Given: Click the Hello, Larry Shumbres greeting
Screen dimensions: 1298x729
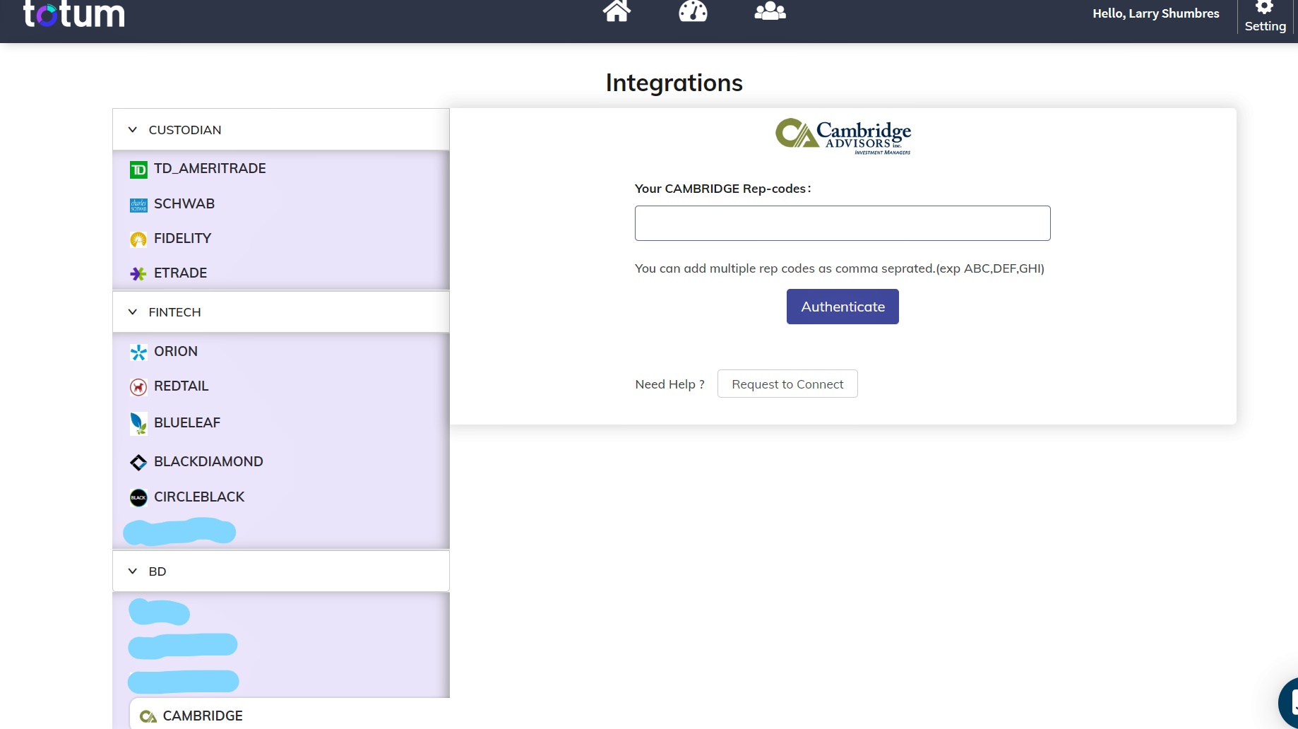Looking at the screenshot, I should tap(1156, 13).
